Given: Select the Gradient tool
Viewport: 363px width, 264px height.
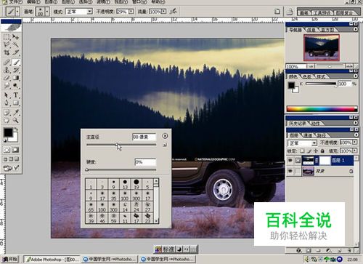Looking at the screenshot, I should coord(16,78).
